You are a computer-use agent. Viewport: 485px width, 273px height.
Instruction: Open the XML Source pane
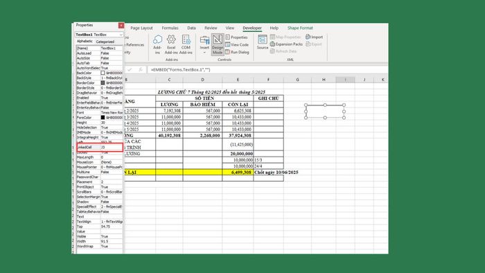pyautogui.click(x=263, y=42)
